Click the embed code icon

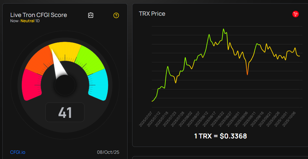tap(91, 15)
